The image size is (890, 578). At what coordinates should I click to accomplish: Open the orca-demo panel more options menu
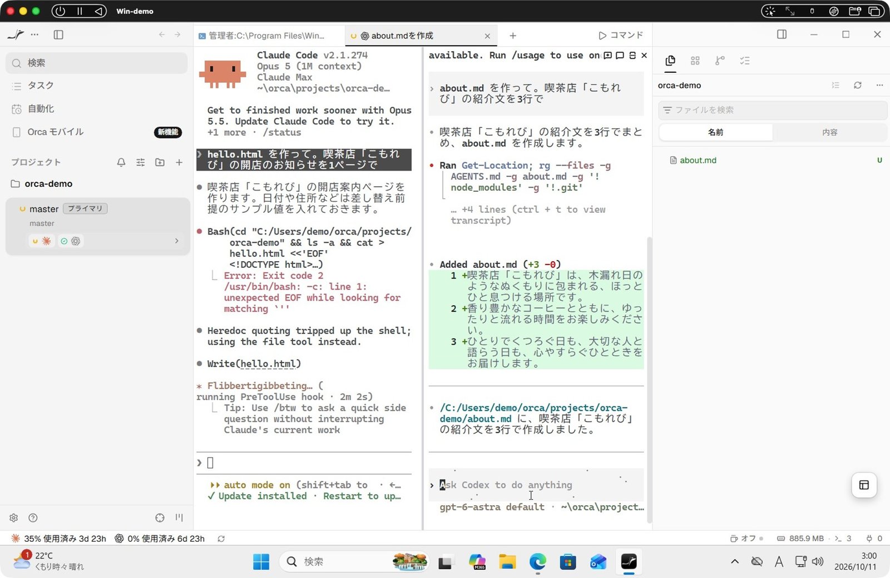click(x=879, y=86)
